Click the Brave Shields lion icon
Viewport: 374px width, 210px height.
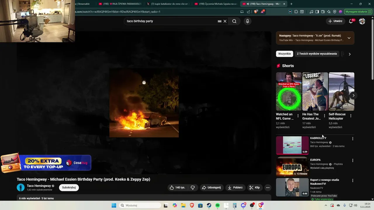click(x=256, y=12)
